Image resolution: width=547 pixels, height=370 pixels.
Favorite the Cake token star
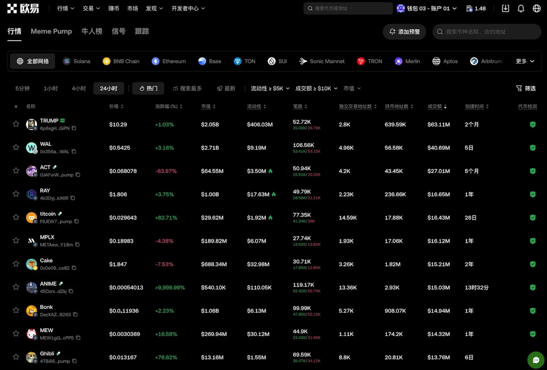click(16, 264)
